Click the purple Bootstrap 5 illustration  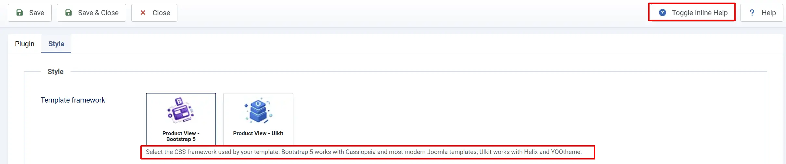click(x=181, y=110)
